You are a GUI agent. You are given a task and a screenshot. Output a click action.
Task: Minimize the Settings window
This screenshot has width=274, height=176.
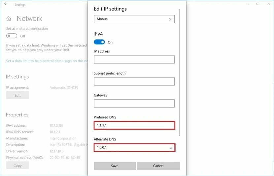pos(247,4)
